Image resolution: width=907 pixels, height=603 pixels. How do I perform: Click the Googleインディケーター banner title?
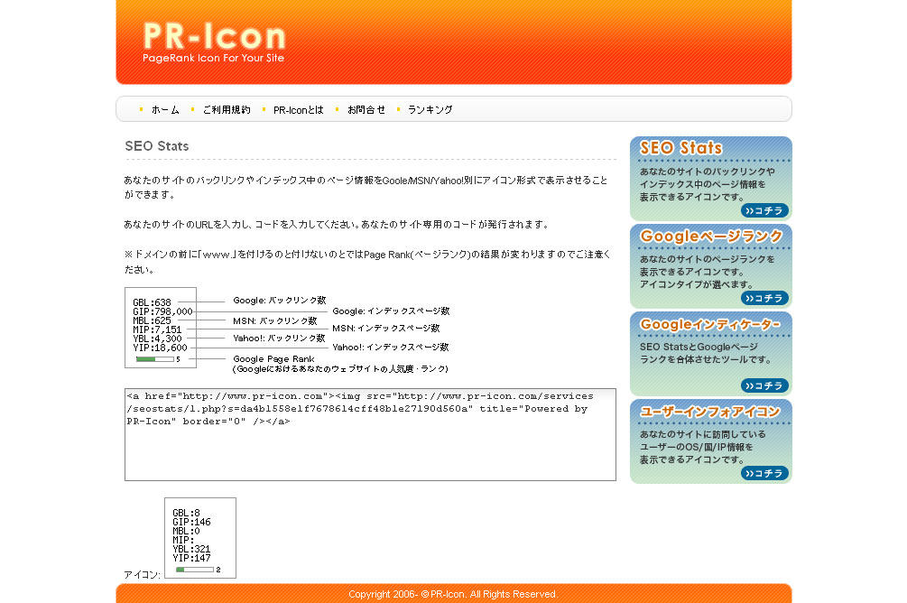pyautogui.click(x=710, y=324)
